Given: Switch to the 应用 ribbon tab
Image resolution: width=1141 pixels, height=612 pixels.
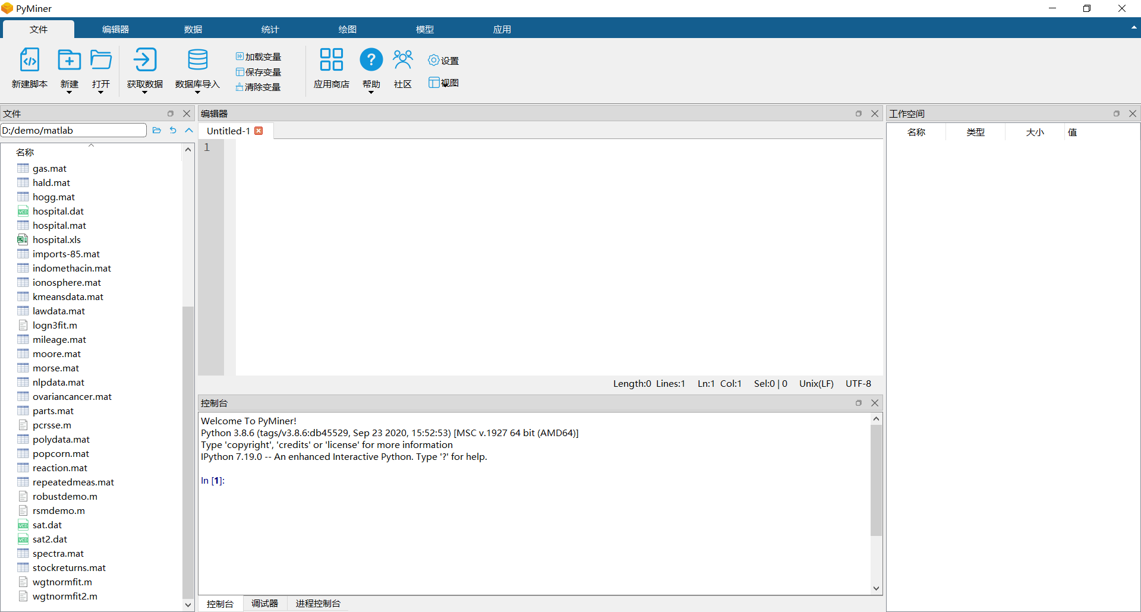Looking at the screenshot, I should pyautogui.click(x=502, y=29).
